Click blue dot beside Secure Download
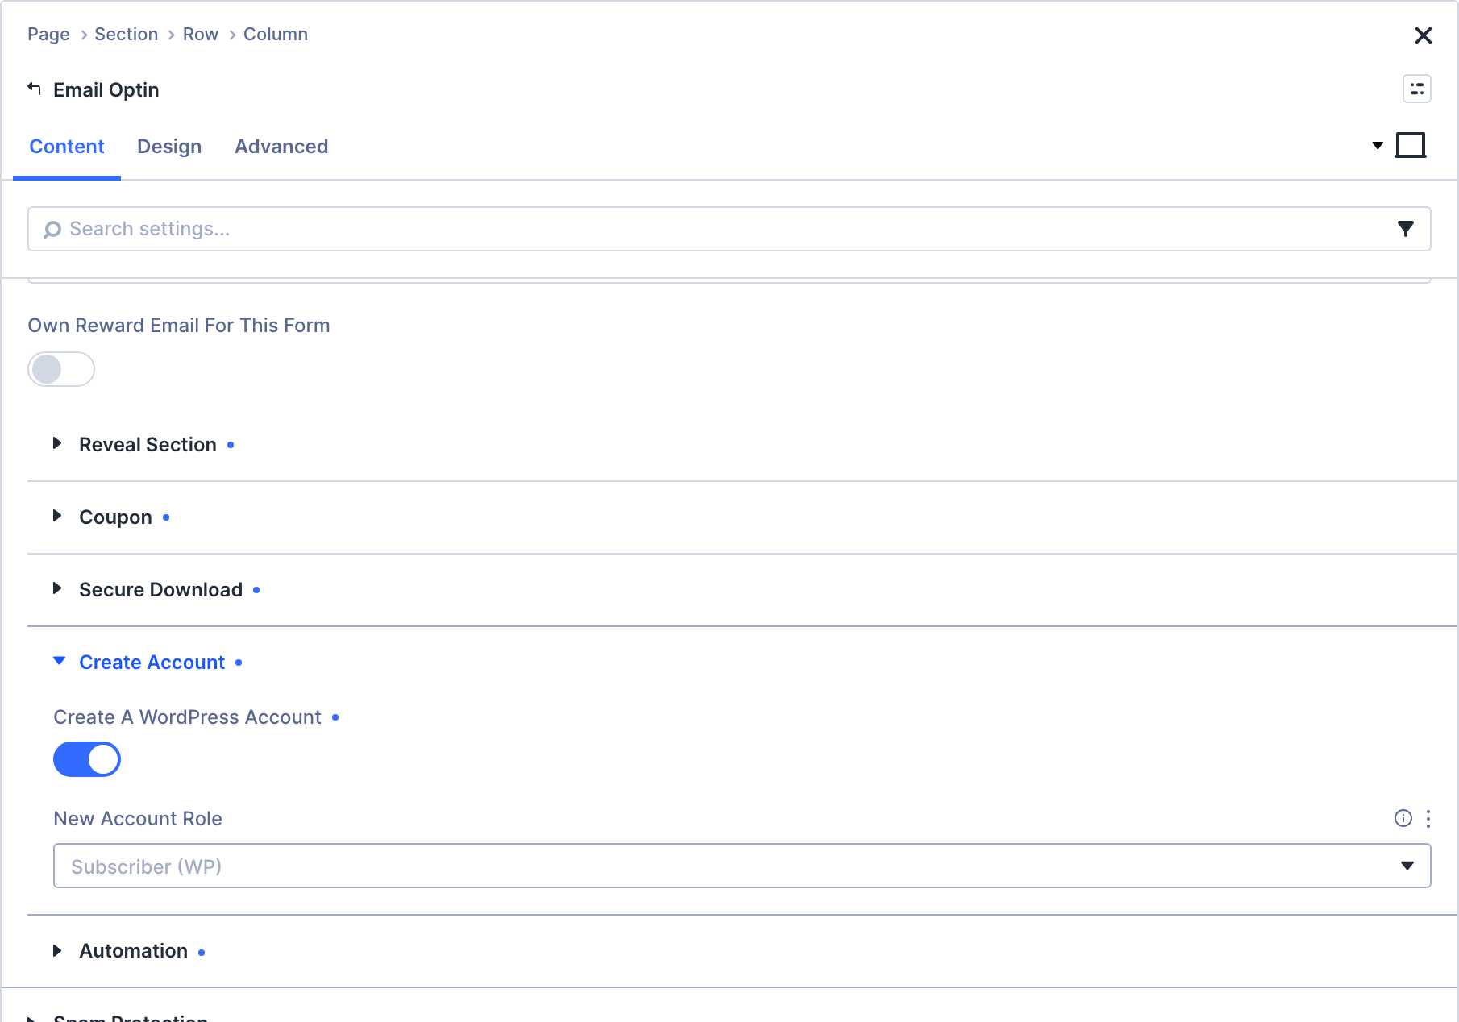This screenshot has height=1022, width=1459. click(x=256, y=590)
